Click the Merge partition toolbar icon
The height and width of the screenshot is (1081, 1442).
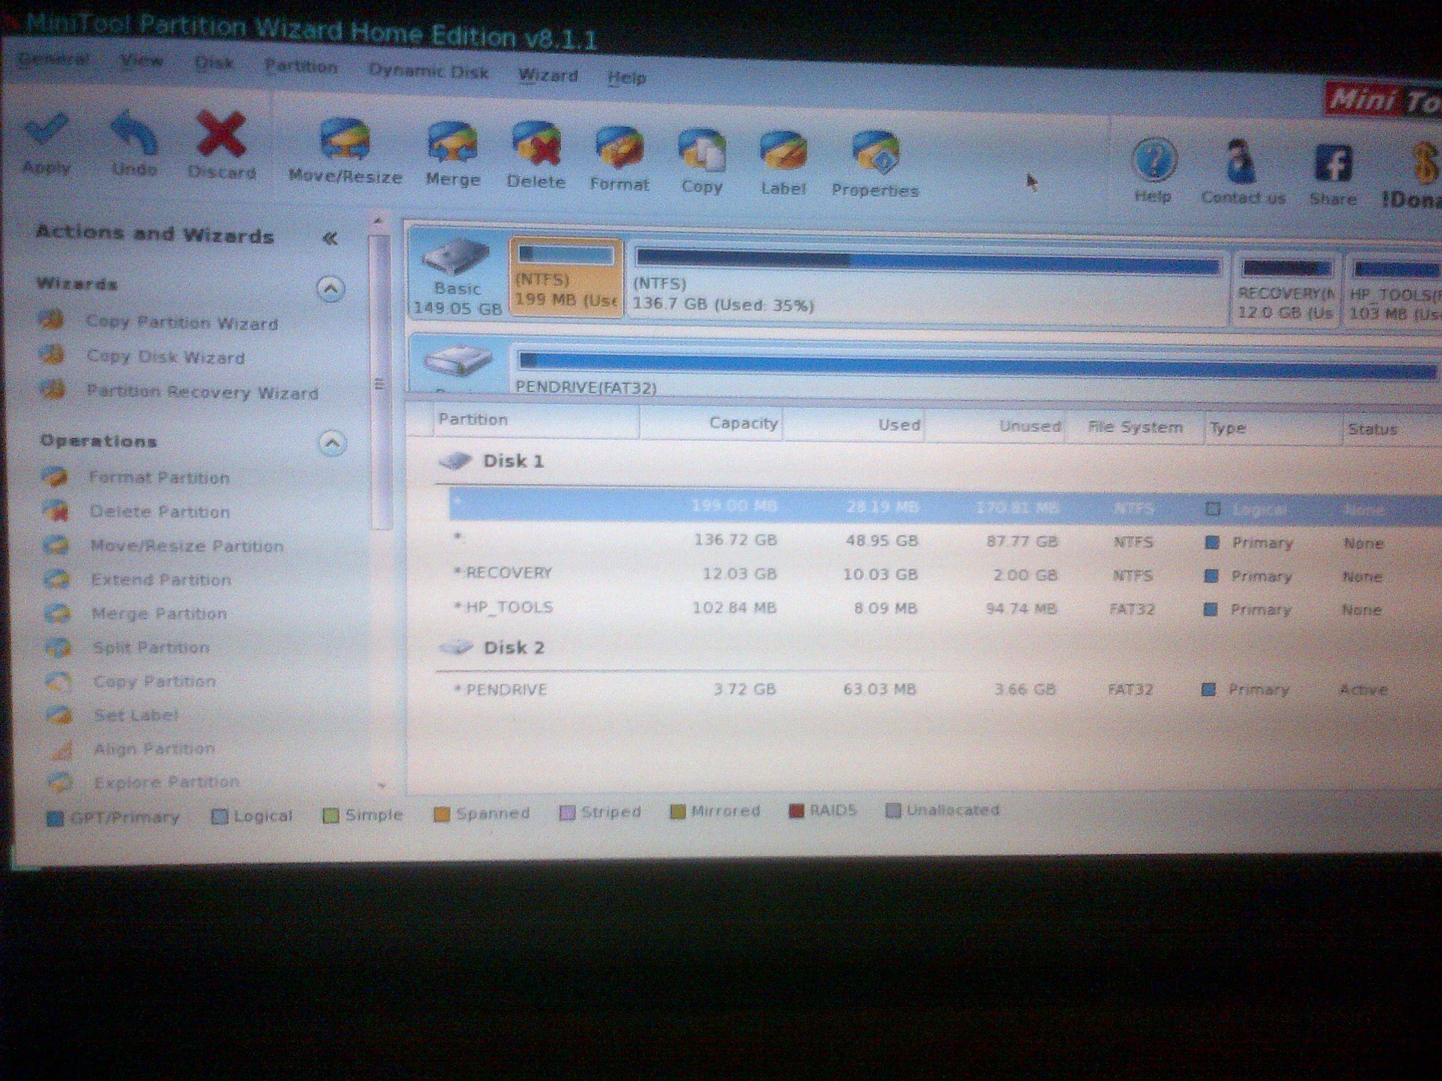click(x=452, y=143)
